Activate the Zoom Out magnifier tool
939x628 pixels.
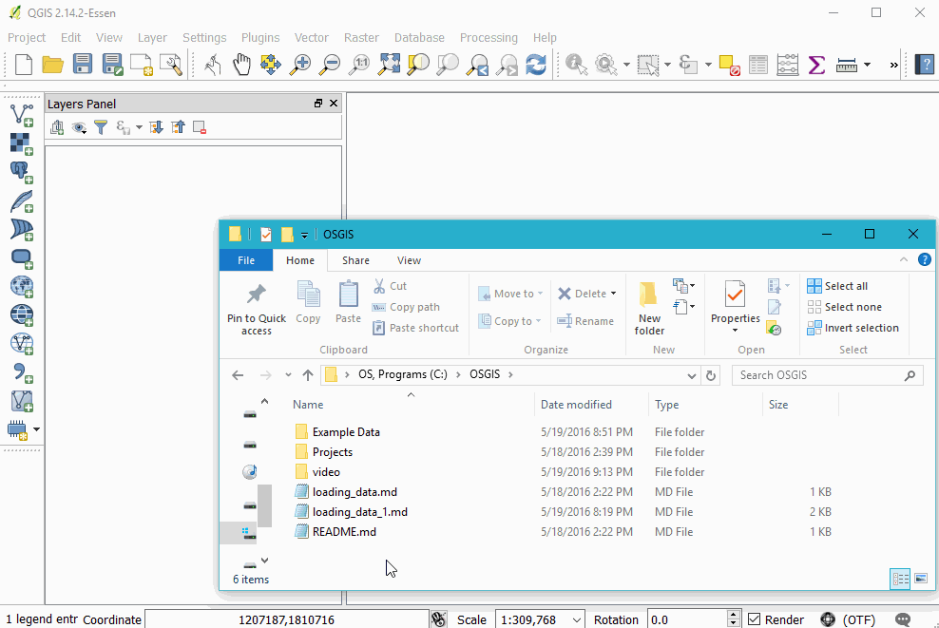pos(330,64)
